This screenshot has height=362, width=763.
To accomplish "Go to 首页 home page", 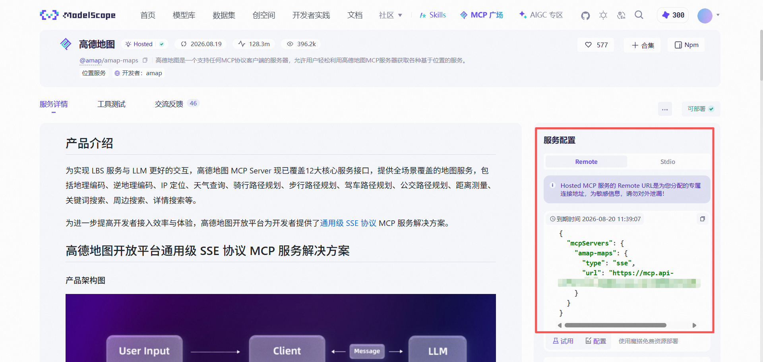I will [x=148, y=15].
